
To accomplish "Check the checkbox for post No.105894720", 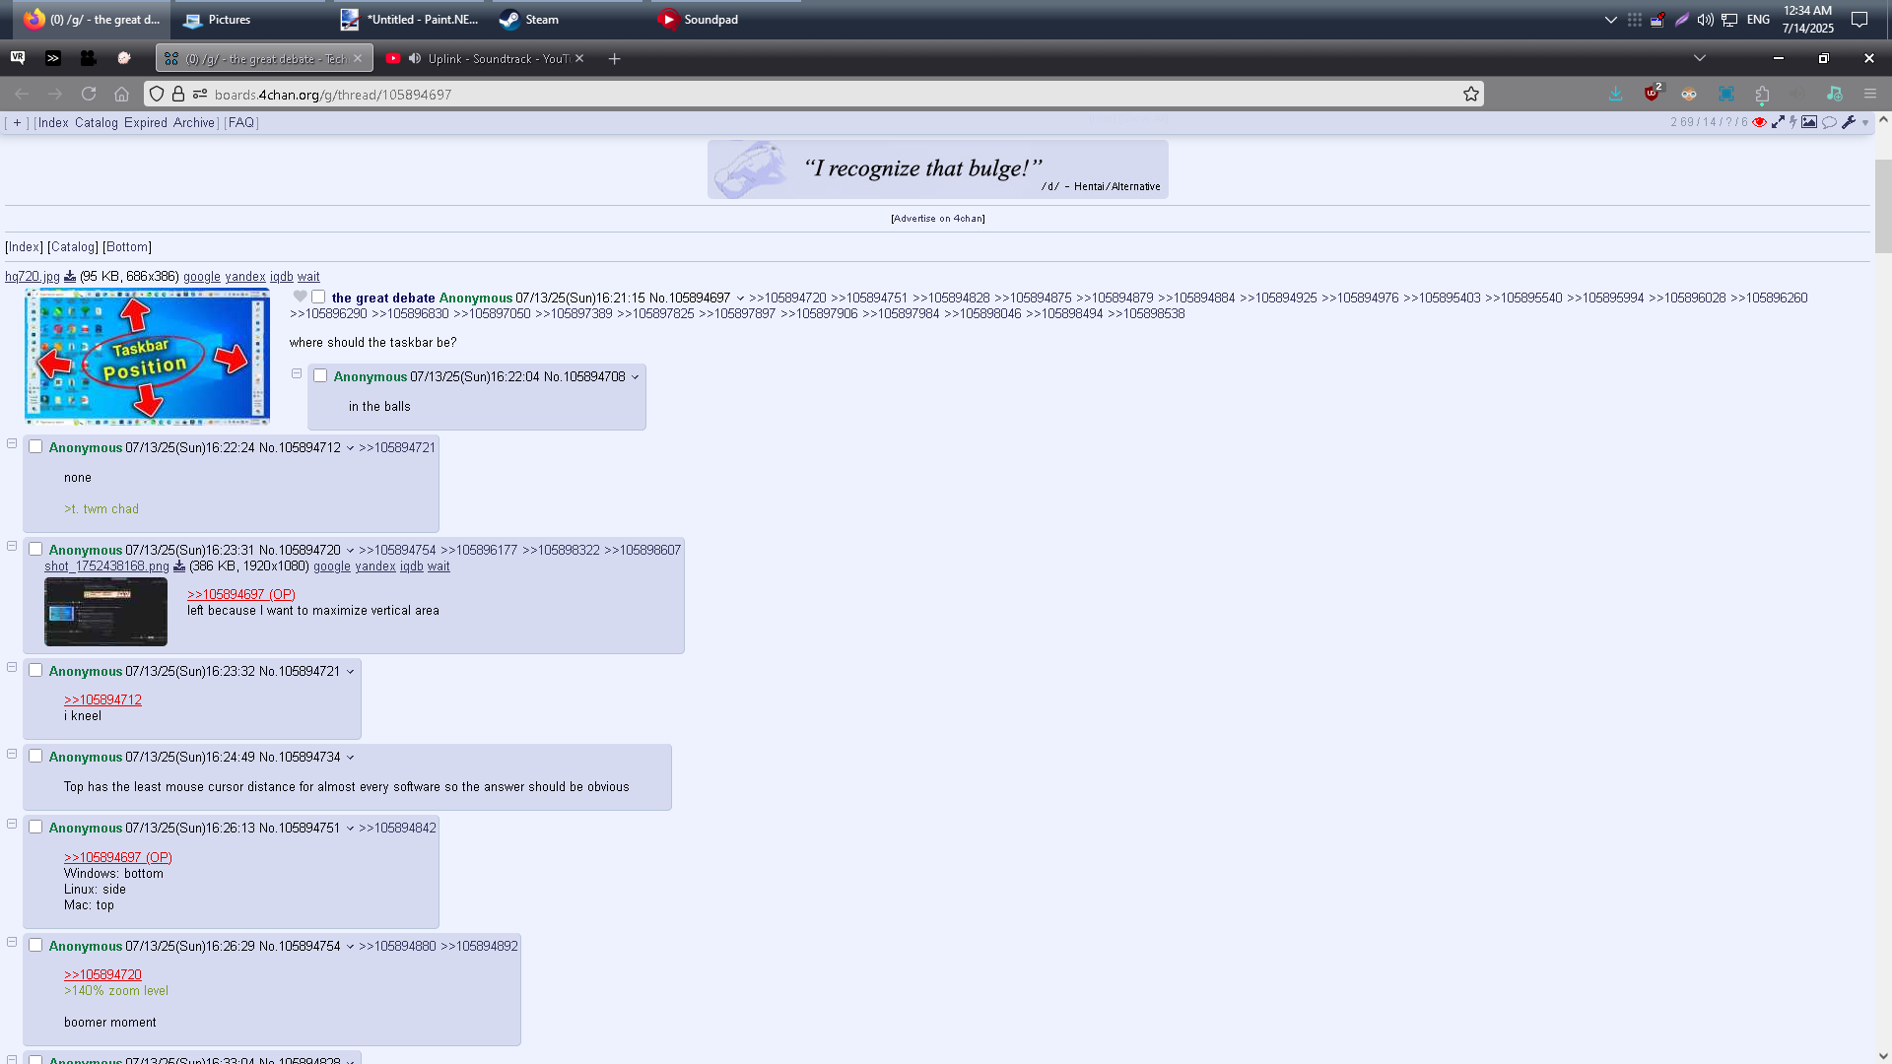I will pyautogui.click(x=35, y=549).
